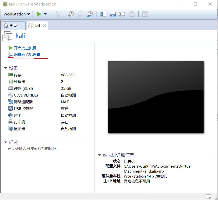This screenshot has height=200, width=218.
Task: Click the green power on toolbar button
Action: (39, 14)
